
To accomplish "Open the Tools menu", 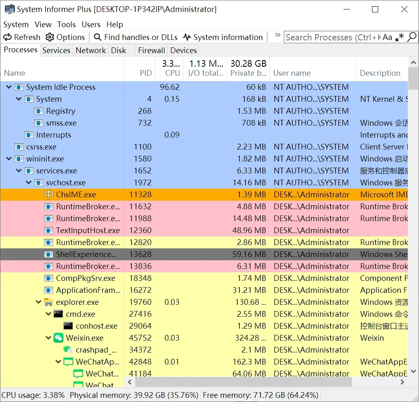I will [x=66, y=24].
